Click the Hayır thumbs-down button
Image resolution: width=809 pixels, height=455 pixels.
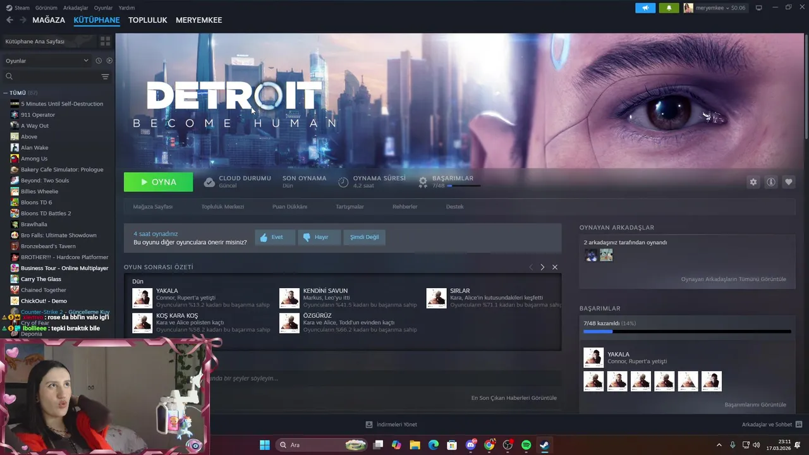tap(319, 237)
